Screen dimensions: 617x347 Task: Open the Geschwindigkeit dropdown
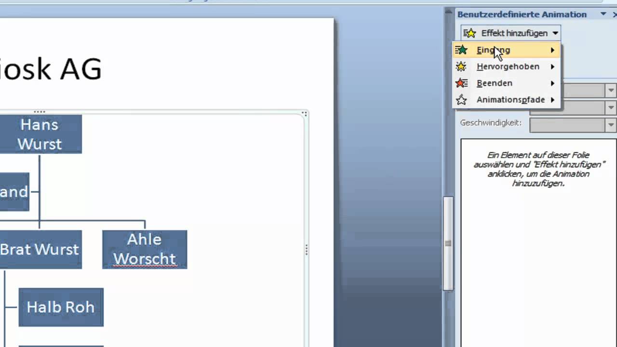point(611,125)
